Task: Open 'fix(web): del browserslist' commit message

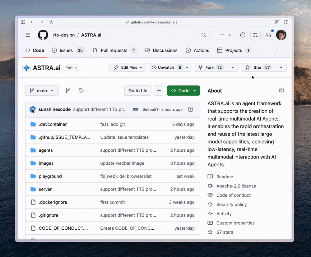Action: click(126, 176)
